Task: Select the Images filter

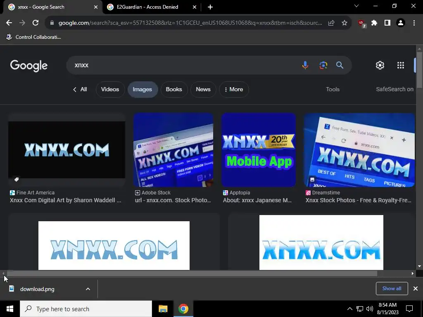Action: (x=143, y=90)
